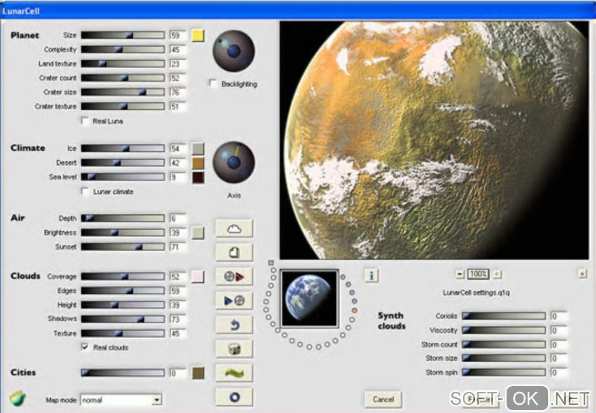
Task: Click the Planet Size slider
Action: click(123, 35)
